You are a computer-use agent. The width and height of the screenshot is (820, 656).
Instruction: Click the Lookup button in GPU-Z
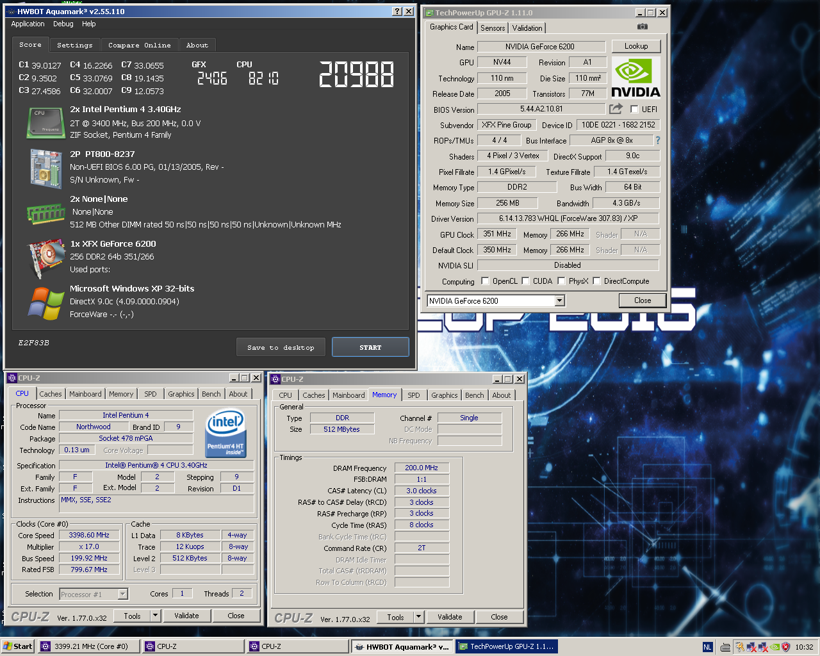point(636,46)
